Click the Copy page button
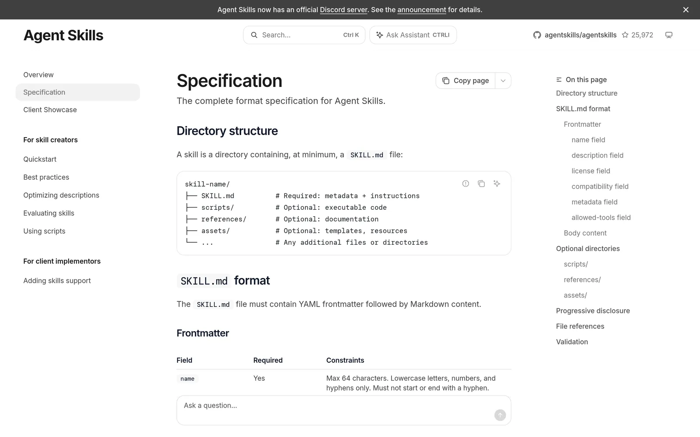The width and height of the screenshot is (700, 437). point(465,80)
